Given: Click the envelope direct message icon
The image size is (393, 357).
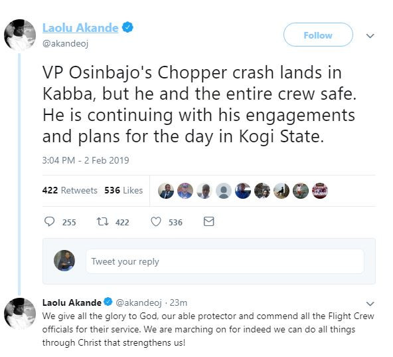Looking at the screenshot, I should point(208,221).
